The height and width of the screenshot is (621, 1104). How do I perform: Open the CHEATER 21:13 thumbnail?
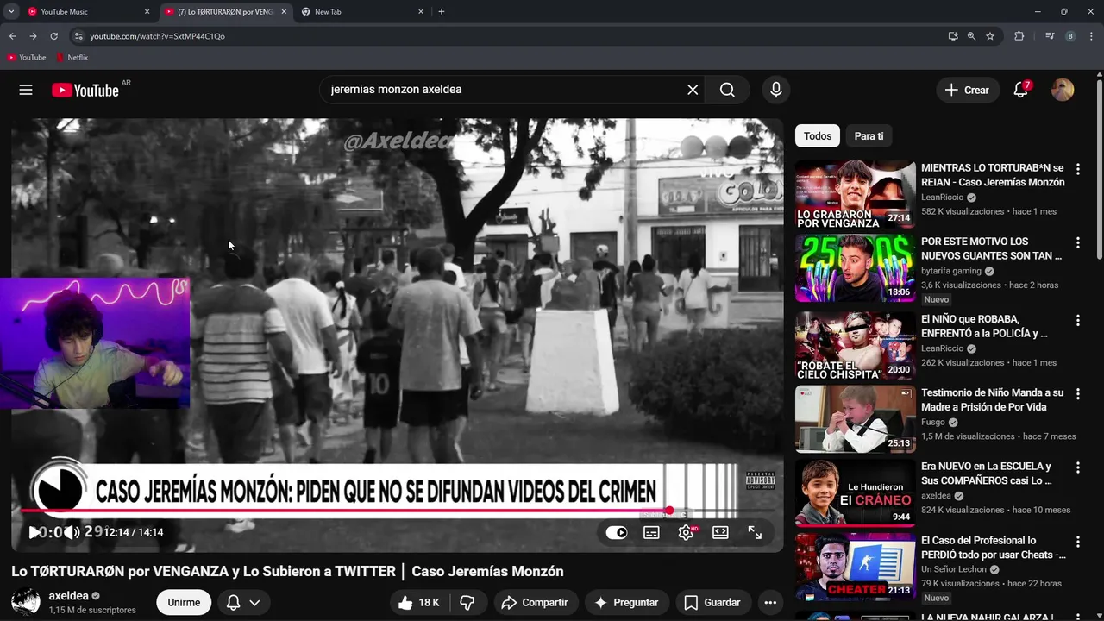(x=855, y=567)
